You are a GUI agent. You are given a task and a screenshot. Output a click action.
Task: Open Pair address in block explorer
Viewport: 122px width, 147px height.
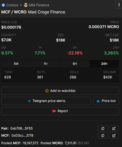point(114,129)
